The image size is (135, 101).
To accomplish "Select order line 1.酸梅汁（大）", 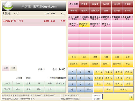I will (x=34, y=15).
